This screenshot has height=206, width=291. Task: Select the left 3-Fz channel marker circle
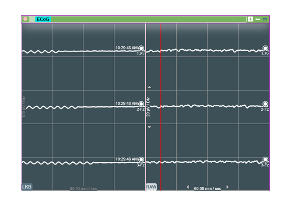point(141,160)
